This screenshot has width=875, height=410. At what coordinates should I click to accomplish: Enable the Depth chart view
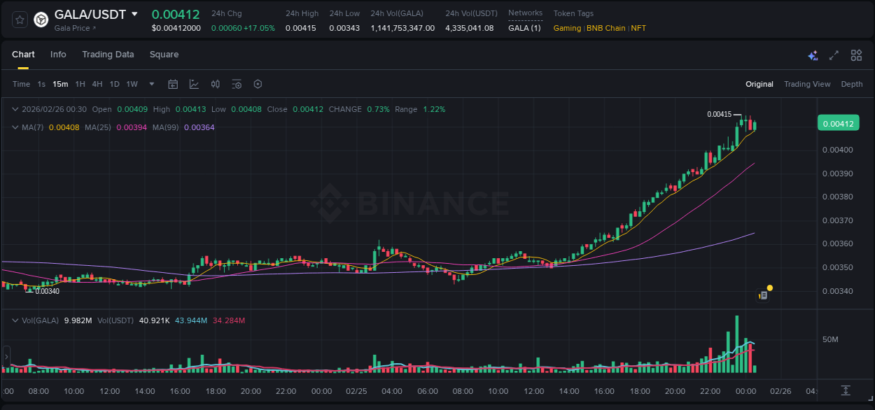click(852, 84)
